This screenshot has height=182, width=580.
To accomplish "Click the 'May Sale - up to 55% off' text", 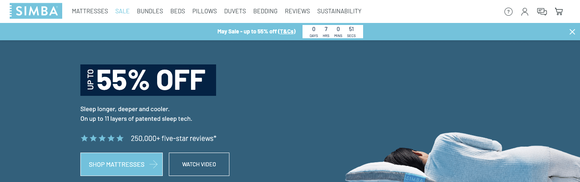I will pos(247,31).
